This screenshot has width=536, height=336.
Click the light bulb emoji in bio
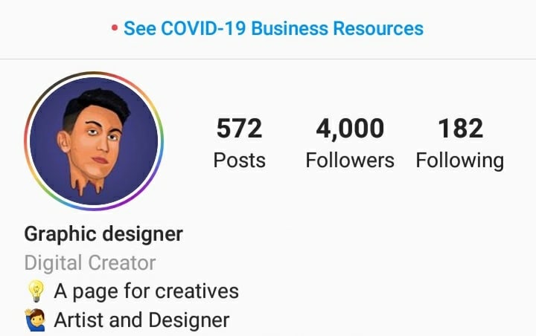click(x=36, y=291)
